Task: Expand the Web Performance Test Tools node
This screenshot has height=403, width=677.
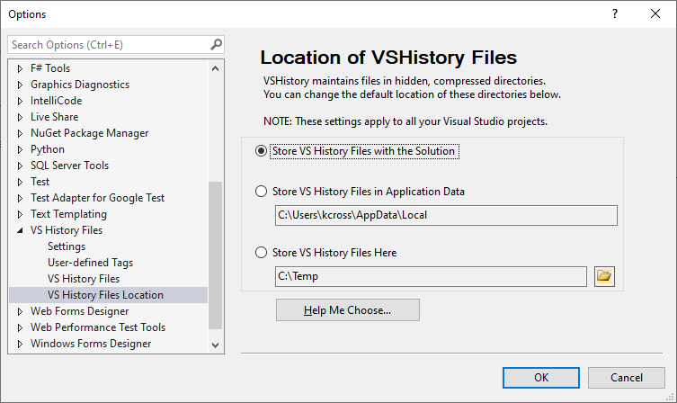Action: [x=20, y=327]
